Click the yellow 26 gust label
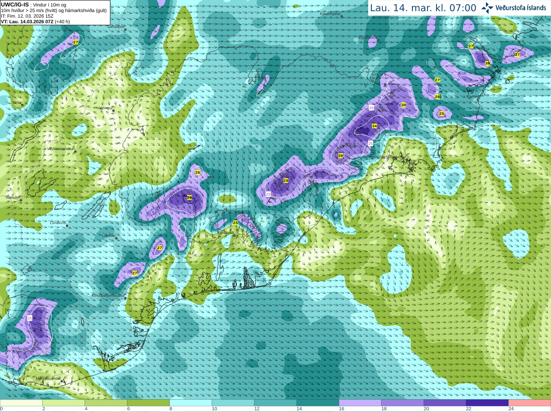 (x=198, y=172)
